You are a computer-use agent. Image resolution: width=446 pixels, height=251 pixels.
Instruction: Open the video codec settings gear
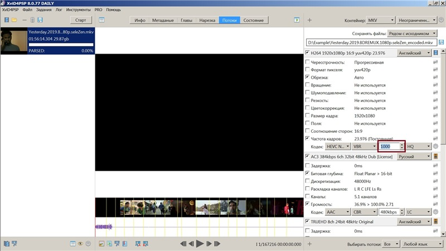(436, 146)
